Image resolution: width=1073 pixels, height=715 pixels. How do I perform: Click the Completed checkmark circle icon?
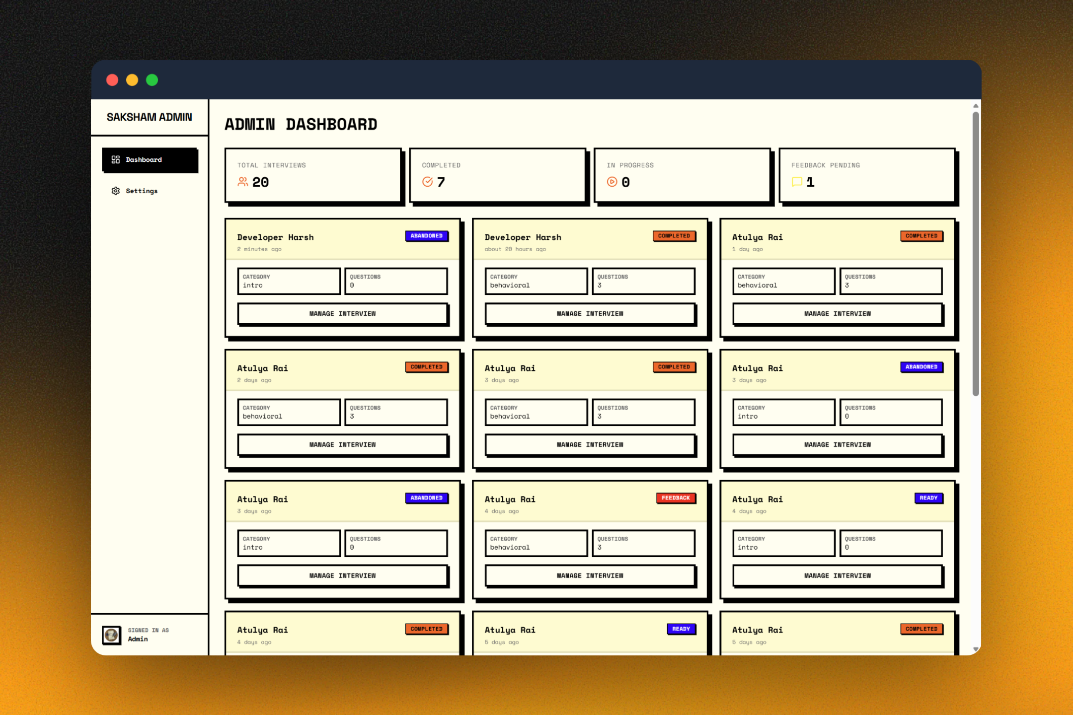427,182
